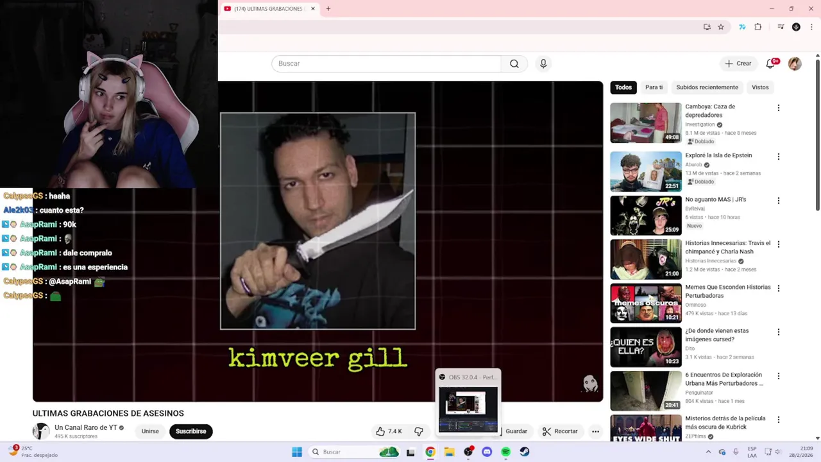Viewport: 821px width, 462px height.
Task: Open the Windows Start menu
Action: (x=297, y=452)
